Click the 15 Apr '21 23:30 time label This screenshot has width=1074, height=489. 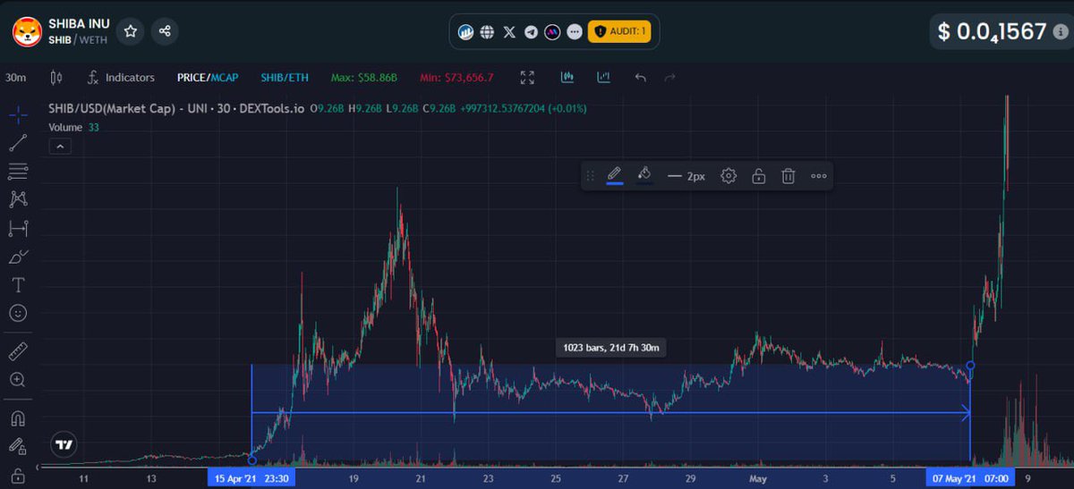[251, 478]
